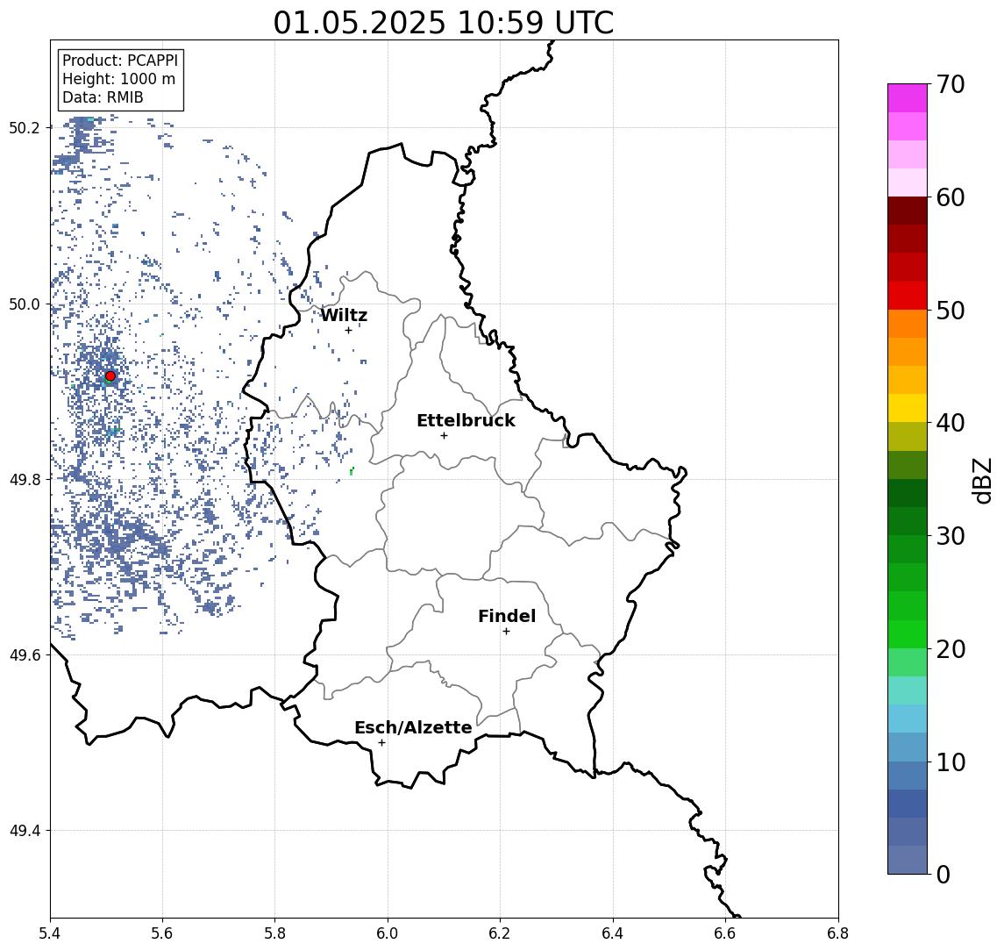Click the colorbar tick label 0
Screen dimensions: 1004x951
tap(943, 874)
